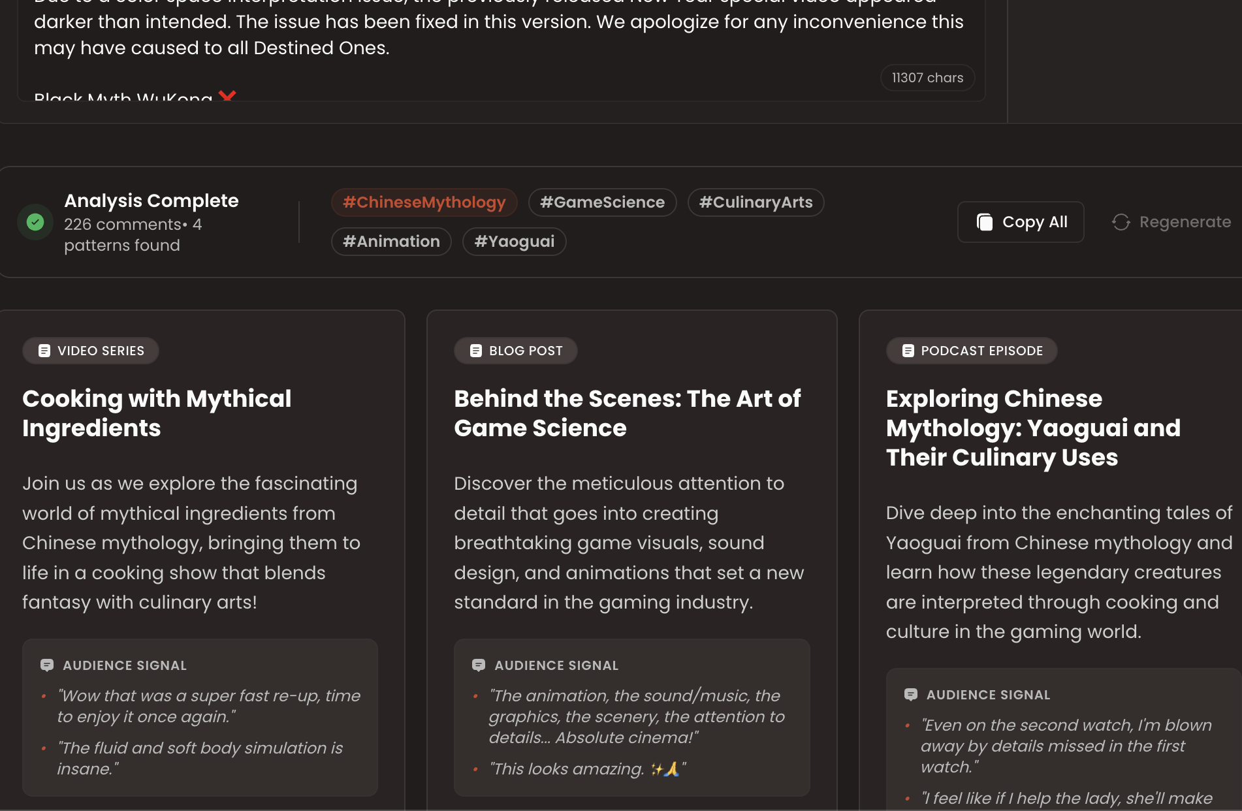
Task: Click the document icon on VIDEO SERIES badge
Action: (x=43, y=351)
